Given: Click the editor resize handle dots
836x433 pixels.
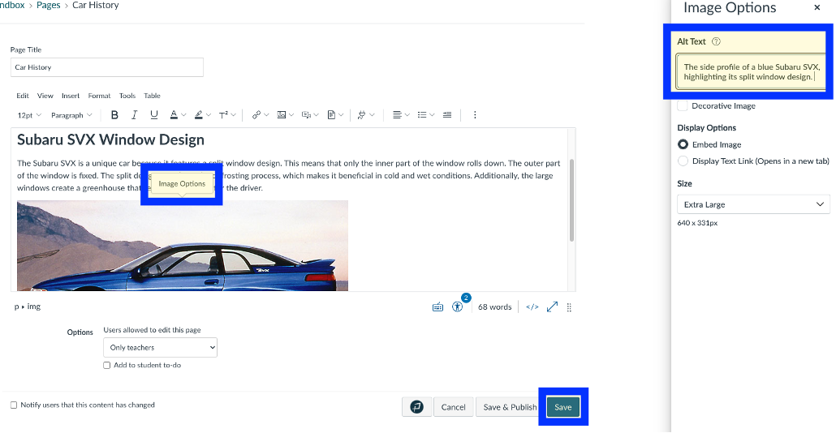Looking at the screenshot, I should (x=569, y=307).
